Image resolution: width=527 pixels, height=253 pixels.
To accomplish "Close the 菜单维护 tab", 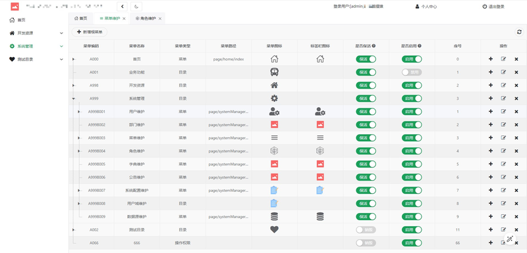I will (x=124, y=19).
